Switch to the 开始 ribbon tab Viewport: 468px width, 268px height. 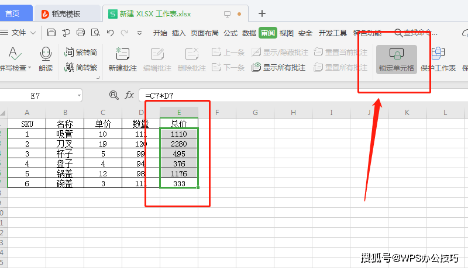point(160,33)
